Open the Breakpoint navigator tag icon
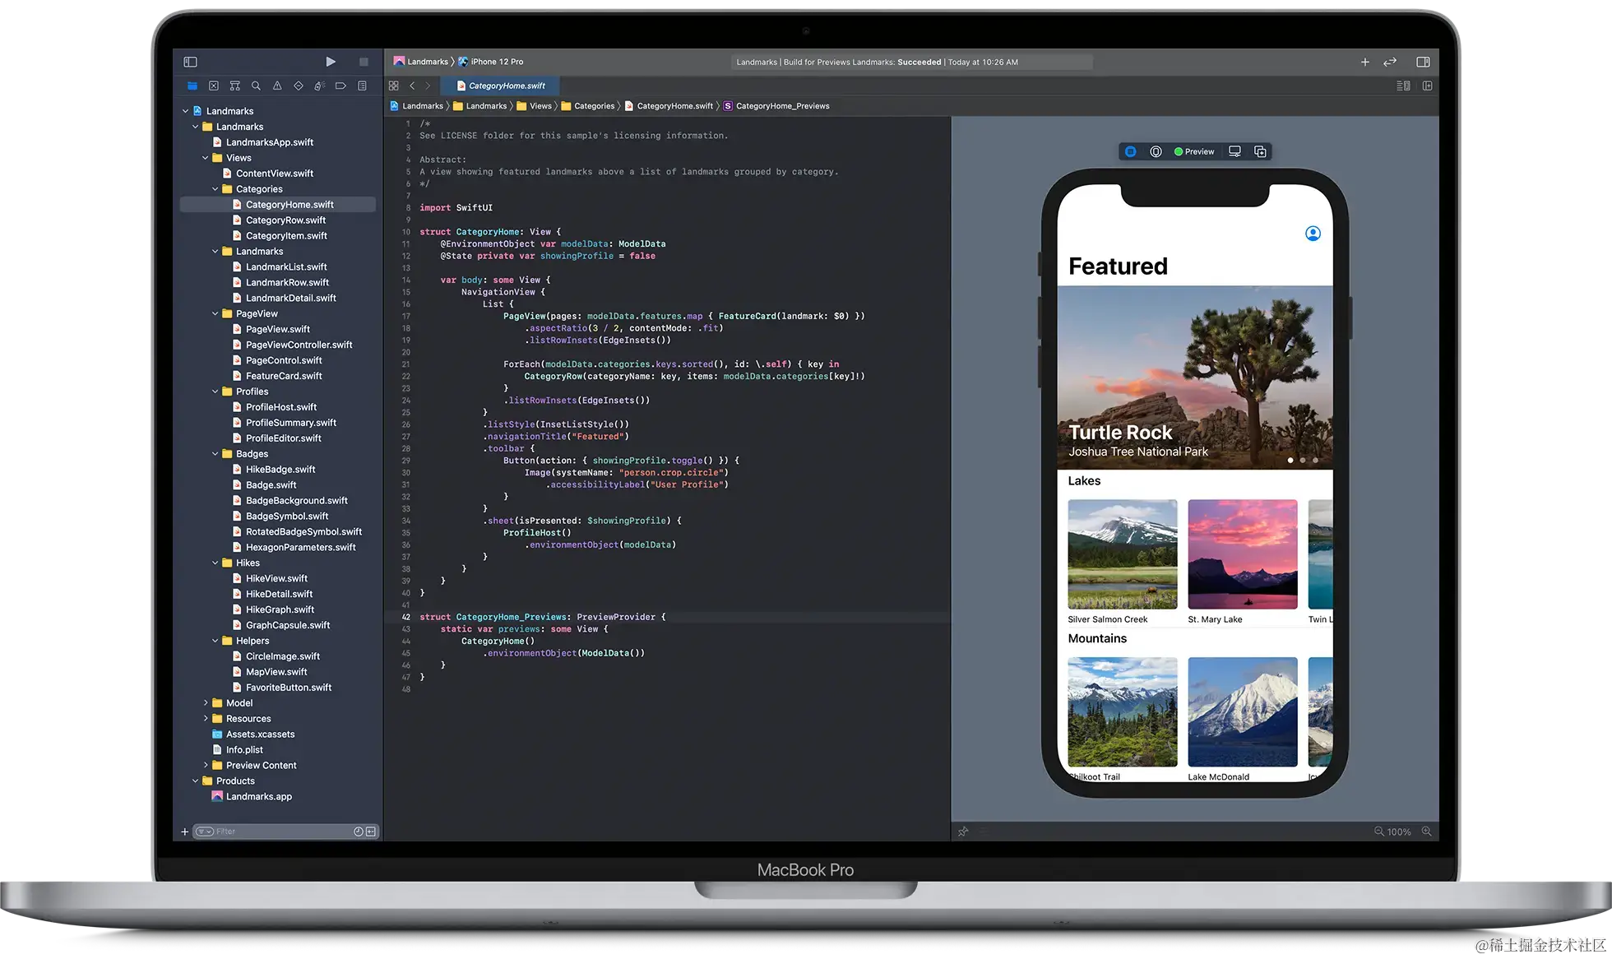The image size is (1612, 959). coord(340,86)
